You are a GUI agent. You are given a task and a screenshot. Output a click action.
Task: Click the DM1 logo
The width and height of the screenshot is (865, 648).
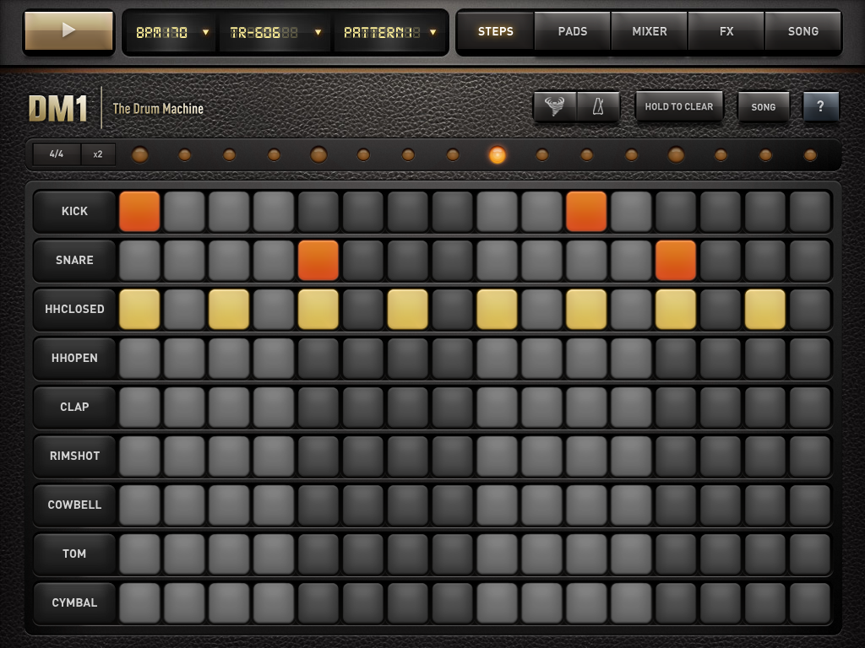pyautogui.click(x=58, y=108)
